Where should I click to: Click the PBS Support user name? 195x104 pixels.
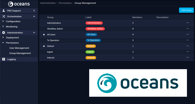pos(14,11)
